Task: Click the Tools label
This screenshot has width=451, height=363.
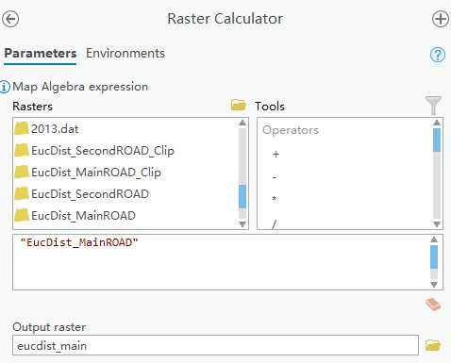Action: point(270,107)
